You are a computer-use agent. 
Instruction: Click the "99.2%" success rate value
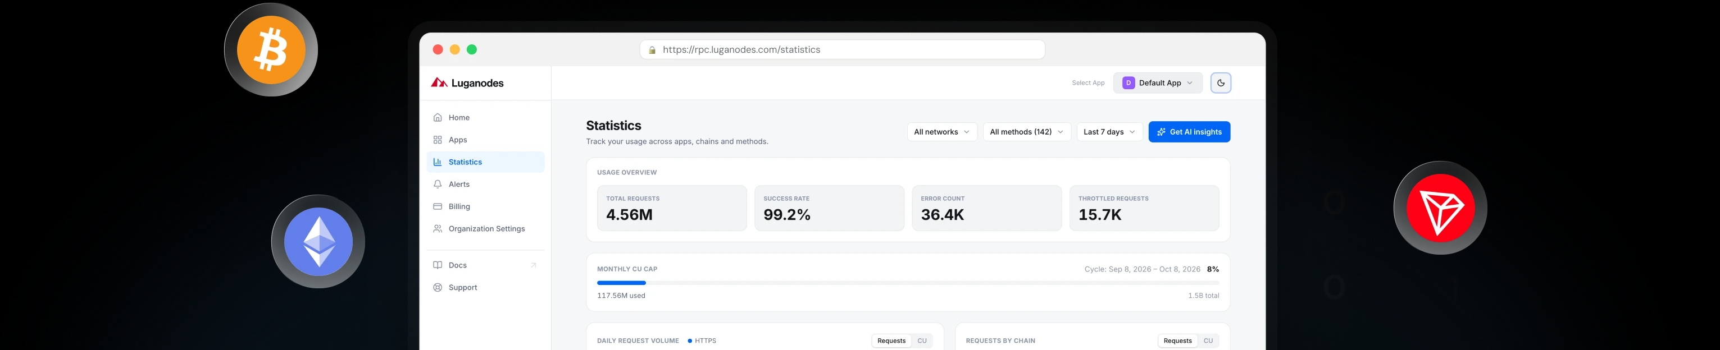point(786,215)
